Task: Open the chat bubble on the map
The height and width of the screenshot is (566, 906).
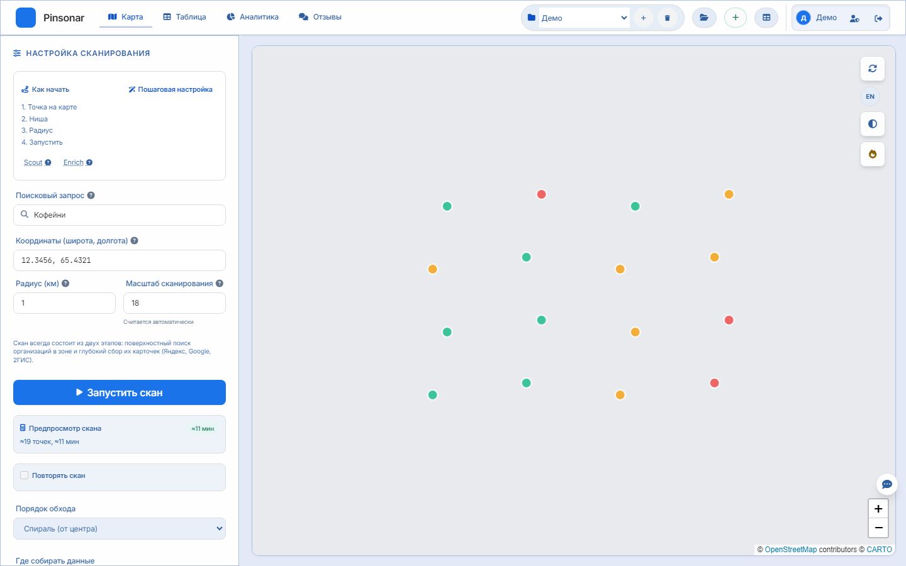Action: (x=887, y=484)
